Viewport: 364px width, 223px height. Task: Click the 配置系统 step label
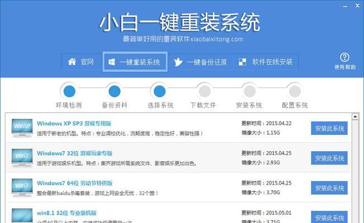[295, 105]
